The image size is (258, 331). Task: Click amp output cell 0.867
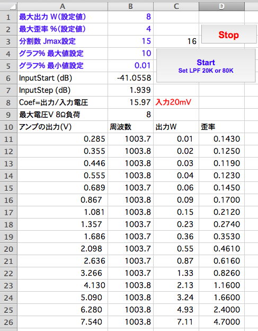coord(63,200)
